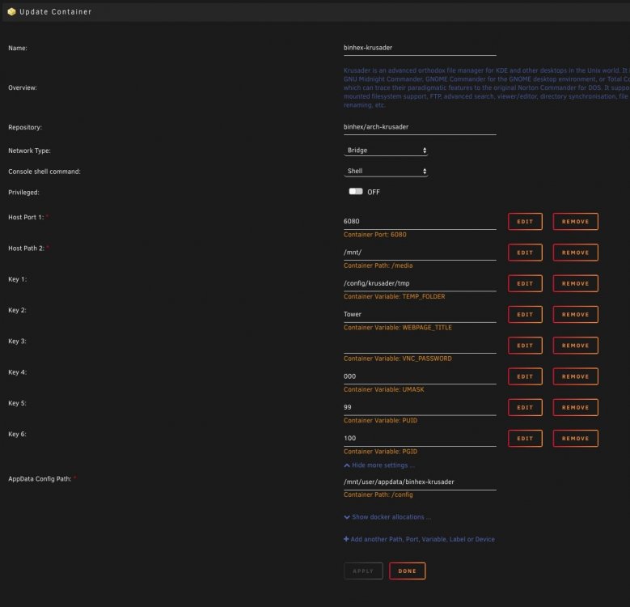Click AppData Config Path field

point(420,482)
